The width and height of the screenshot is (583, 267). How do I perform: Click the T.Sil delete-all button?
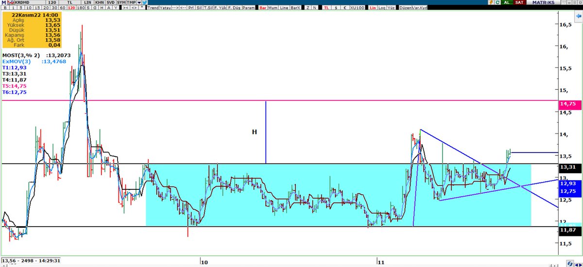pyautogui.click(x=208, y=8)
